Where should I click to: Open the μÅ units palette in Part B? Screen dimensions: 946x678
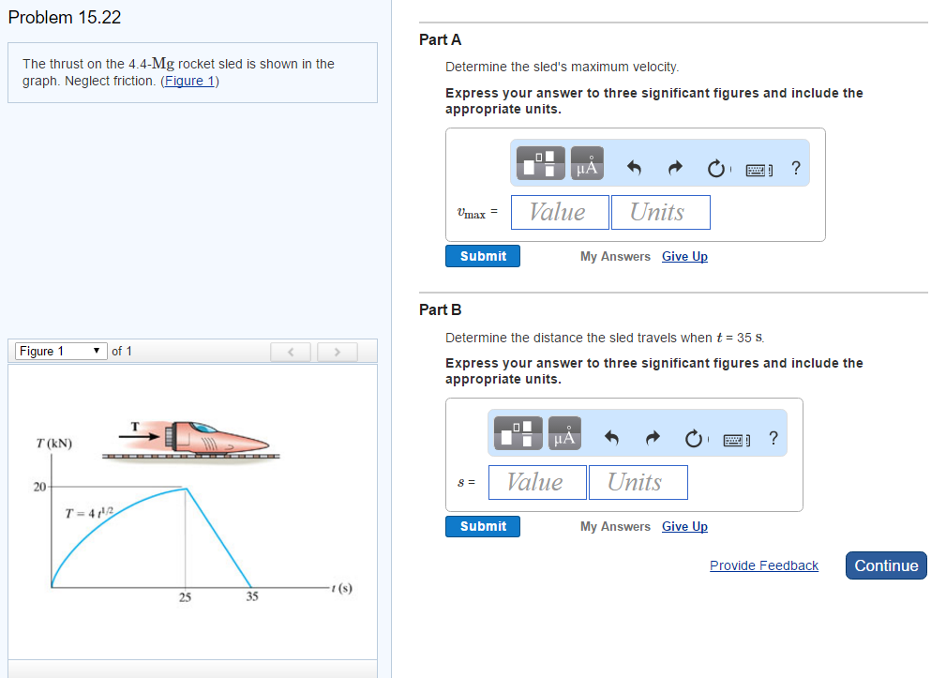tap(563, 432)
